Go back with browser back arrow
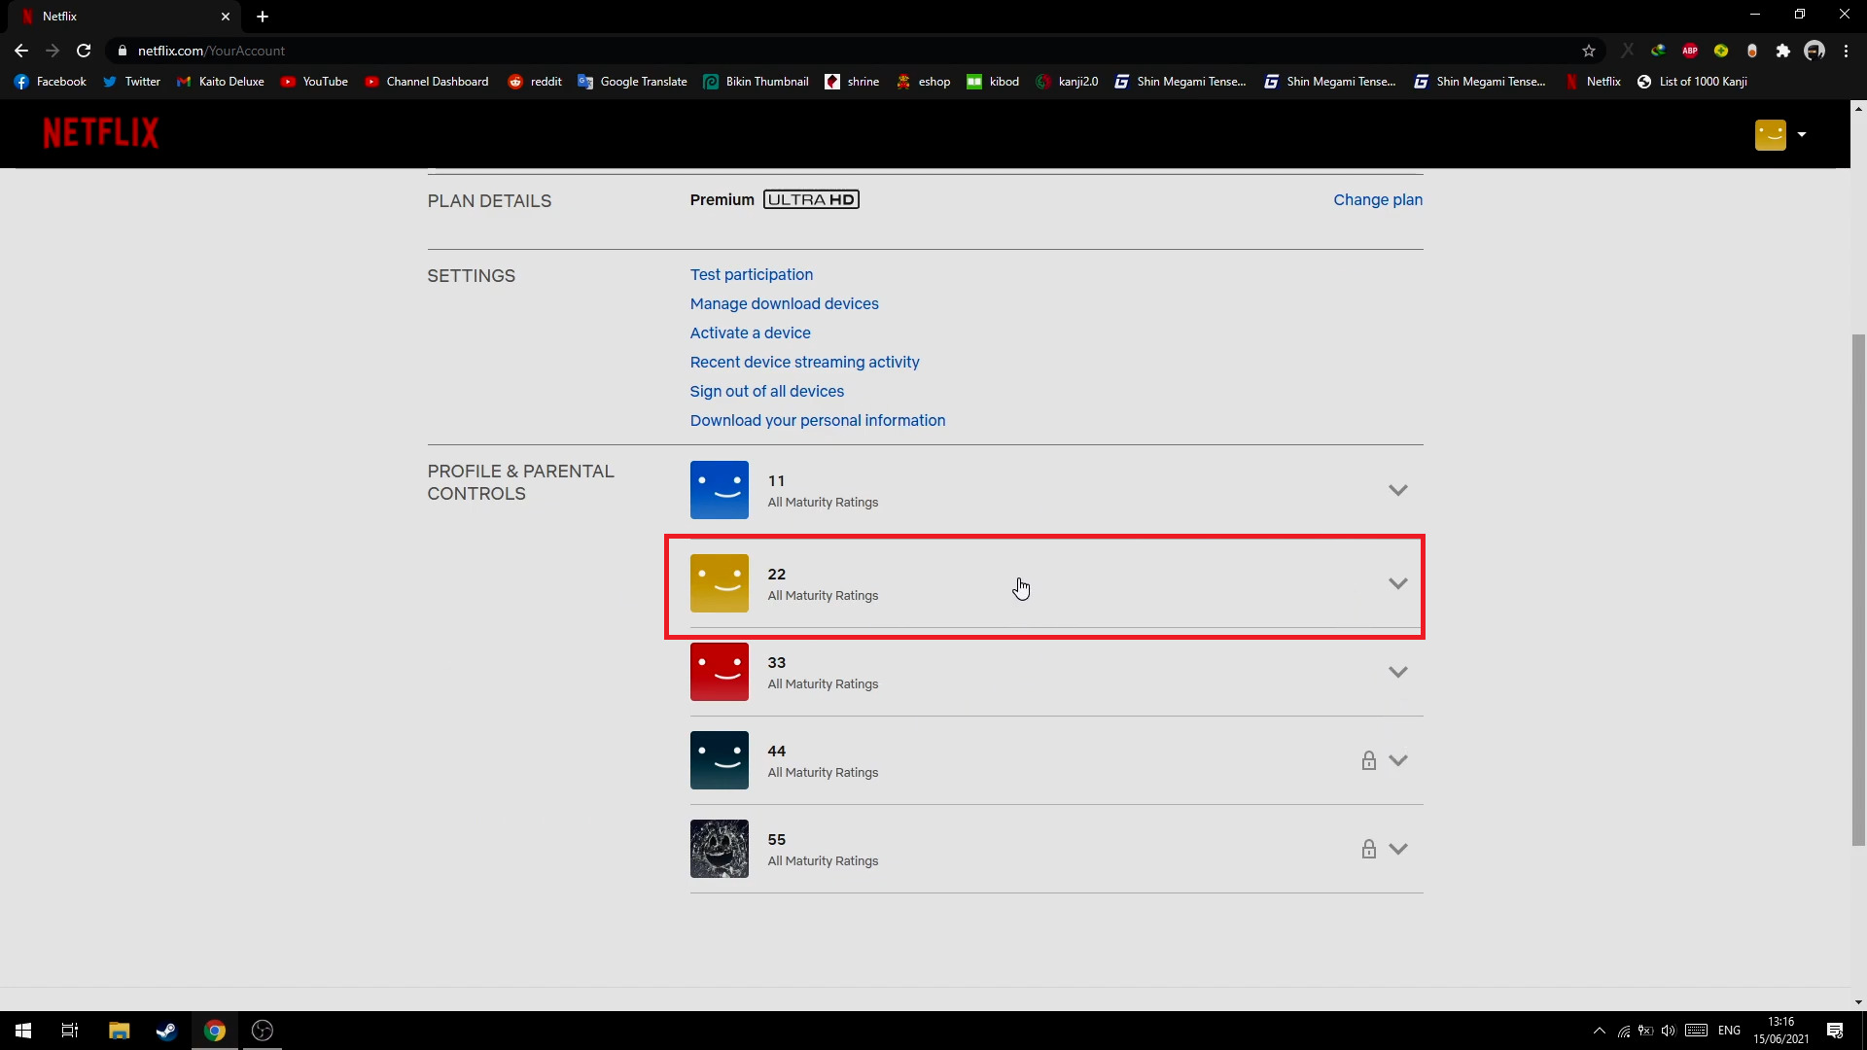The height and width of the screenshot is (1050, 1867). [21, 51]
